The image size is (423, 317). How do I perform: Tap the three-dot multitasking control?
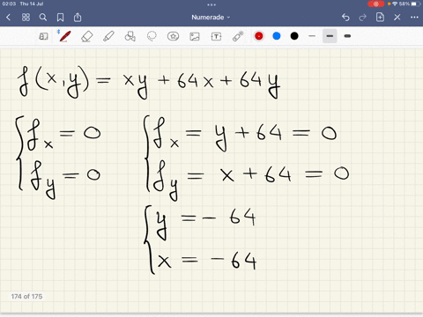[x=211, y=4]
